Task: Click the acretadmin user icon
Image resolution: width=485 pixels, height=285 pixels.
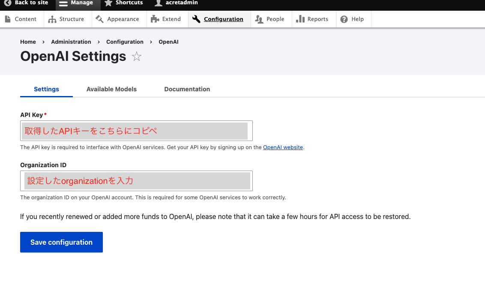Action: 159,3
